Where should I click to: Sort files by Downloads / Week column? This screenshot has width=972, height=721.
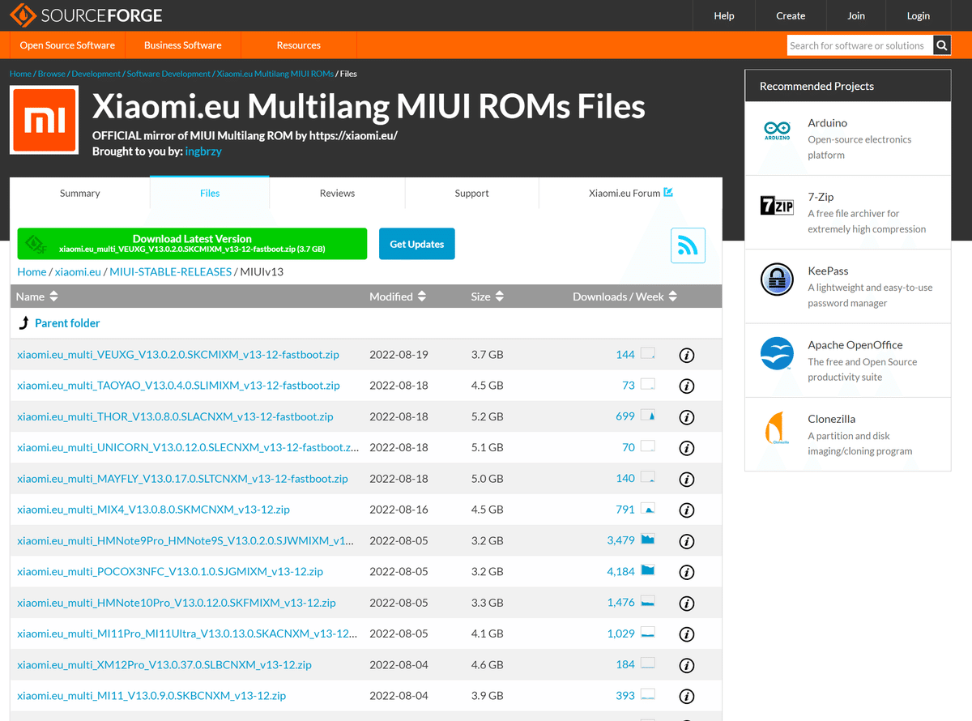click(625, 297)
